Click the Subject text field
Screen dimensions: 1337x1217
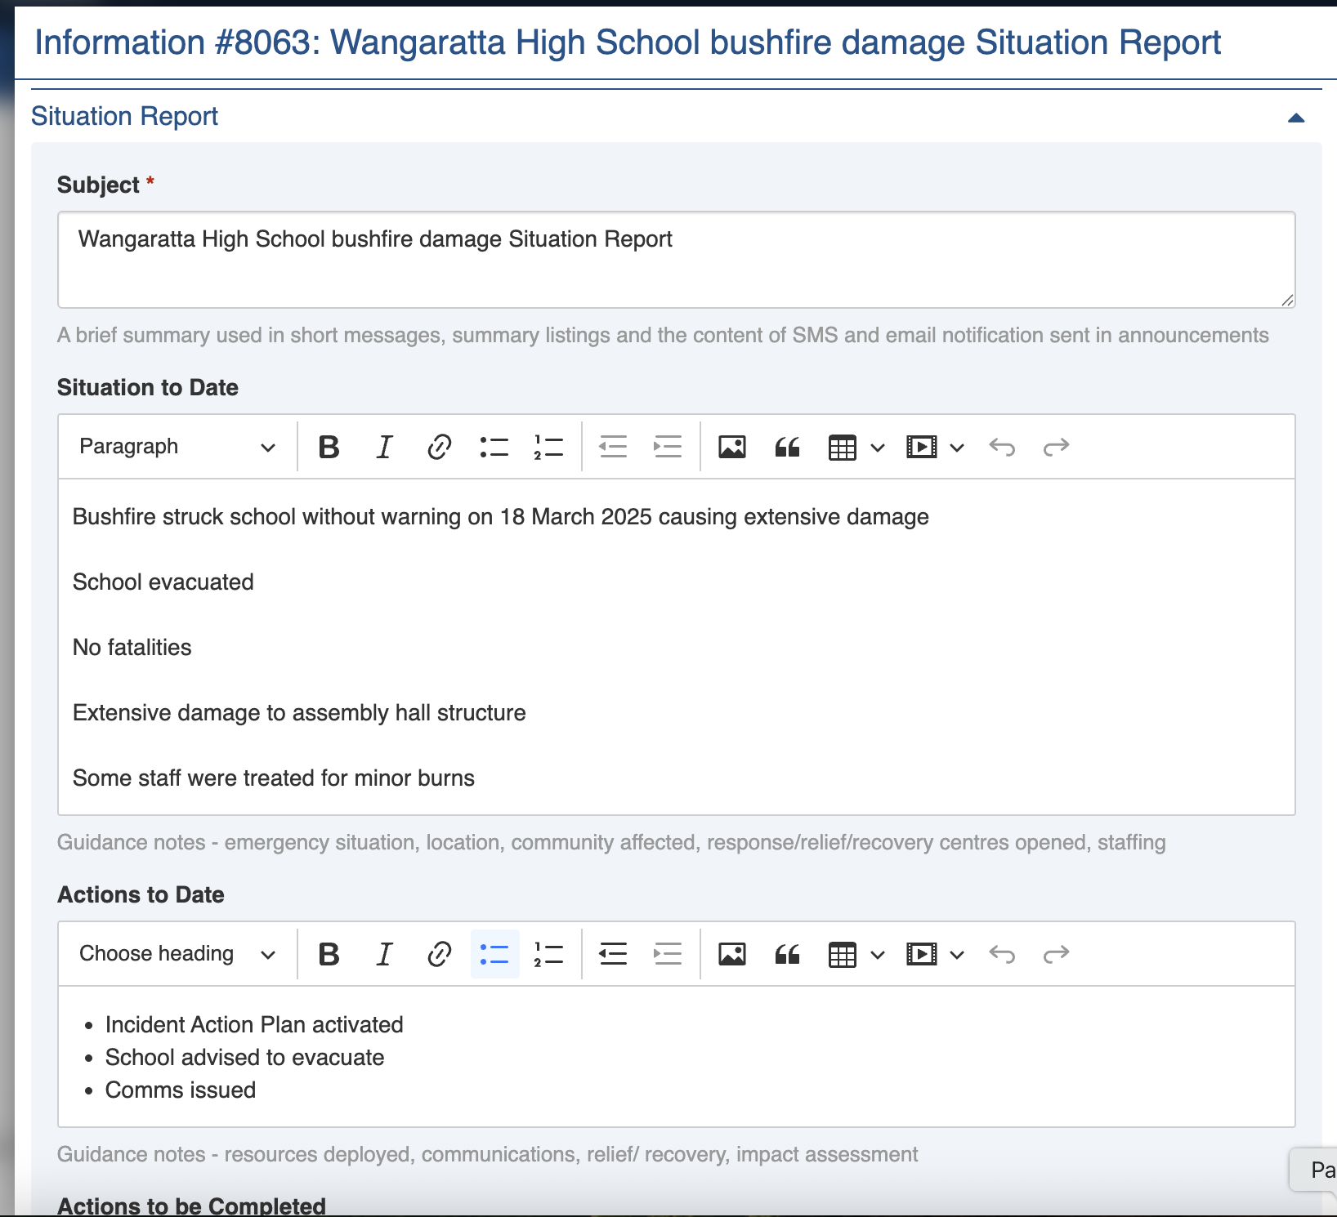675,259
